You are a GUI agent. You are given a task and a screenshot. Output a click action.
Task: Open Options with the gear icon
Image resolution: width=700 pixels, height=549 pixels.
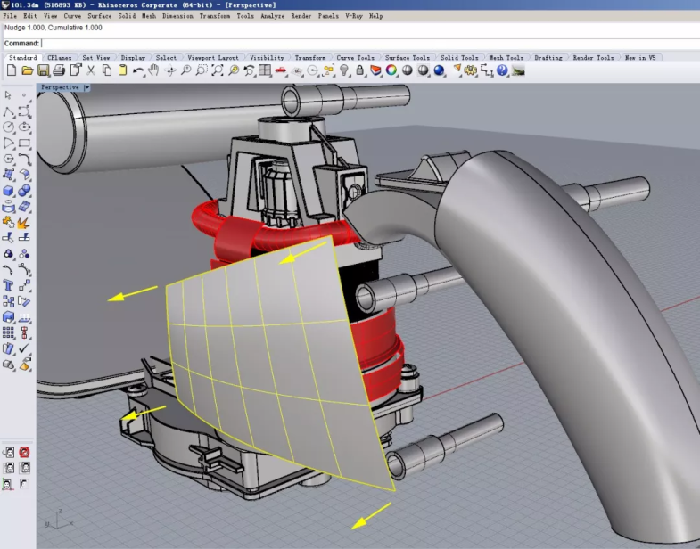pos(470,70)
